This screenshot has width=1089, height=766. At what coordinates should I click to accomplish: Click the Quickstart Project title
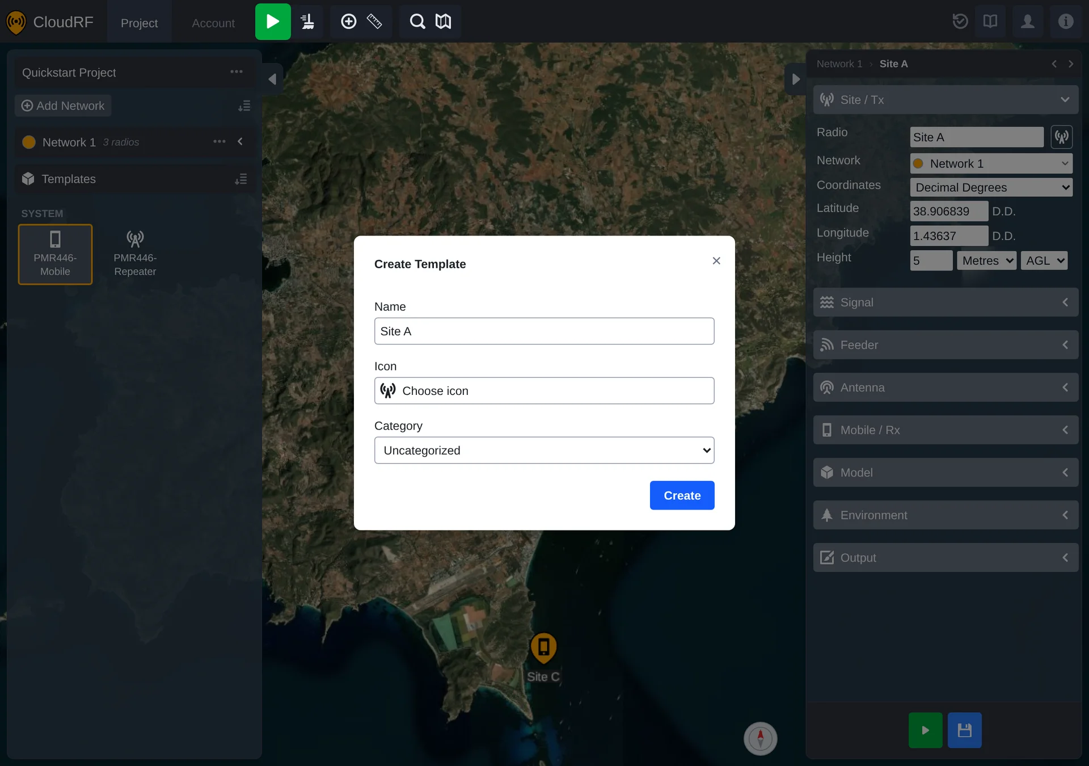[x=69, y=73]
